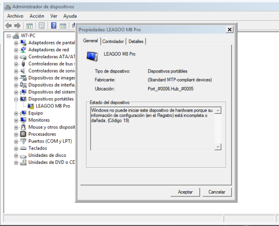Expand Puertos (COM y LPT) node

16,142
